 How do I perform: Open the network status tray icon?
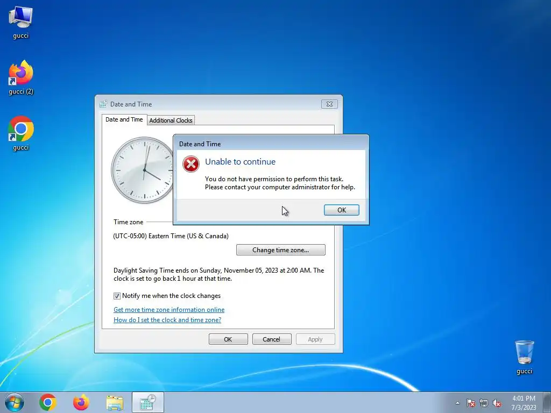click(x=484, y=403)
